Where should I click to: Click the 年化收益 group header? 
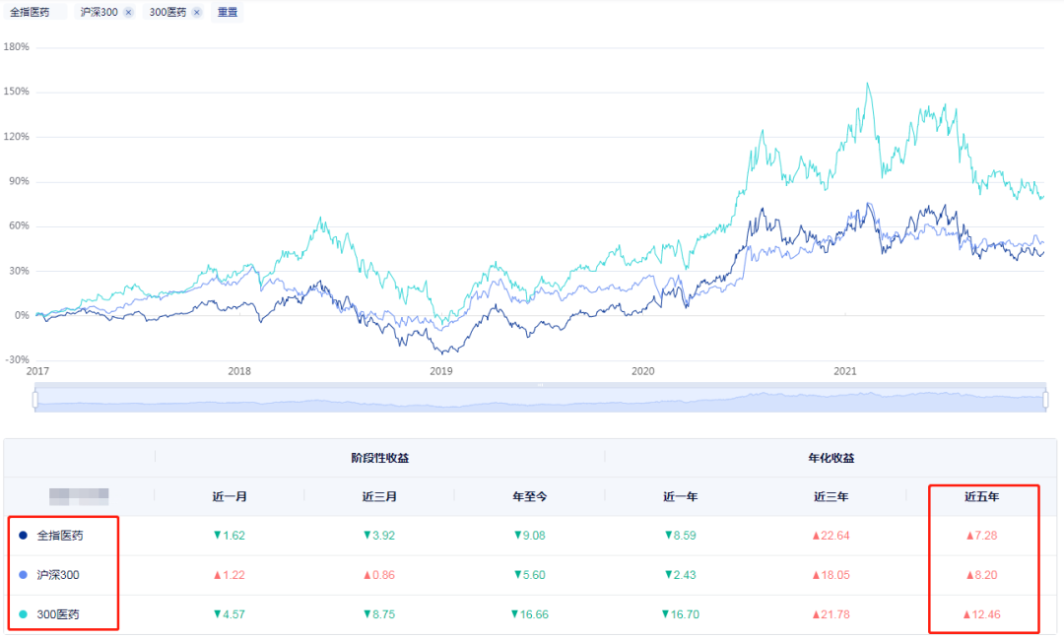831,458
